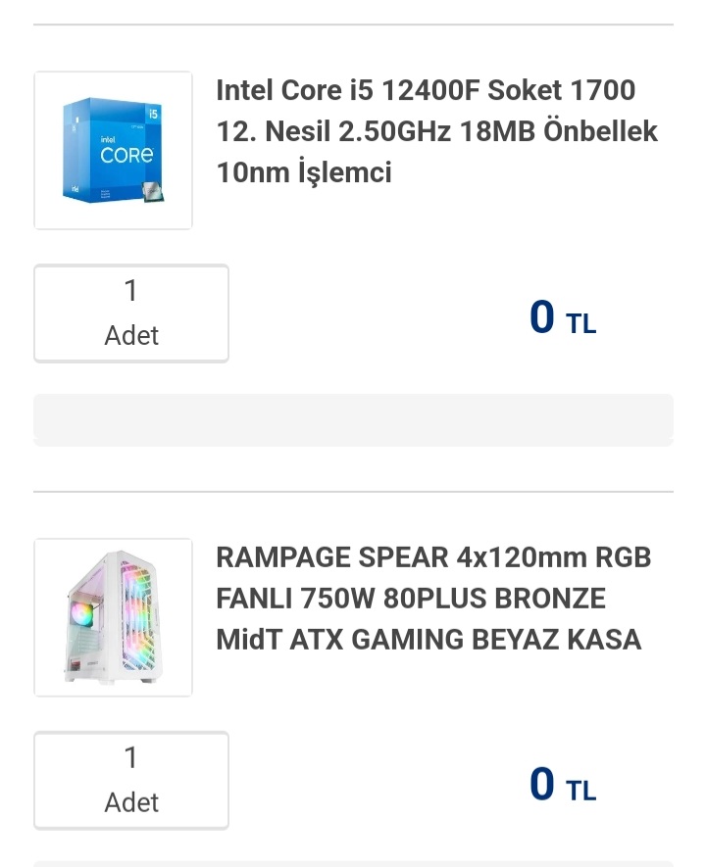Click the quantity number 1 for Intel processor
This screenshot has height=867, width=706.
(x=131, y=291)
